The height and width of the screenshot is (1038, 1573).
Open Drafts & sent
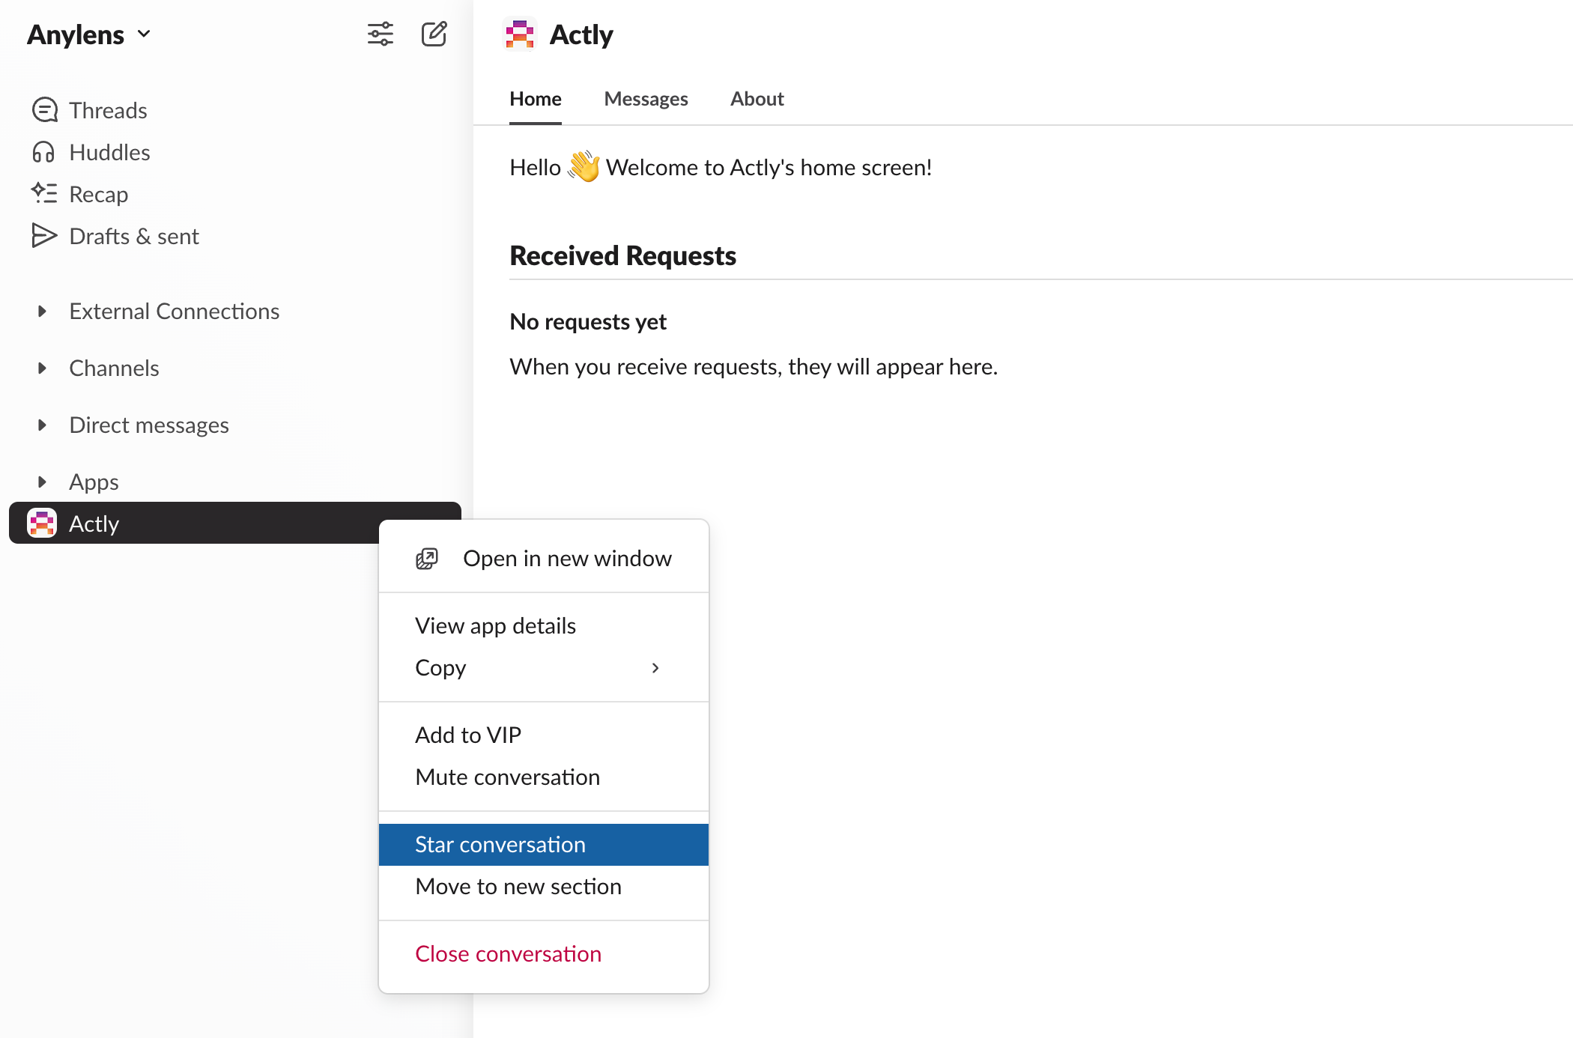pos(115,236)
